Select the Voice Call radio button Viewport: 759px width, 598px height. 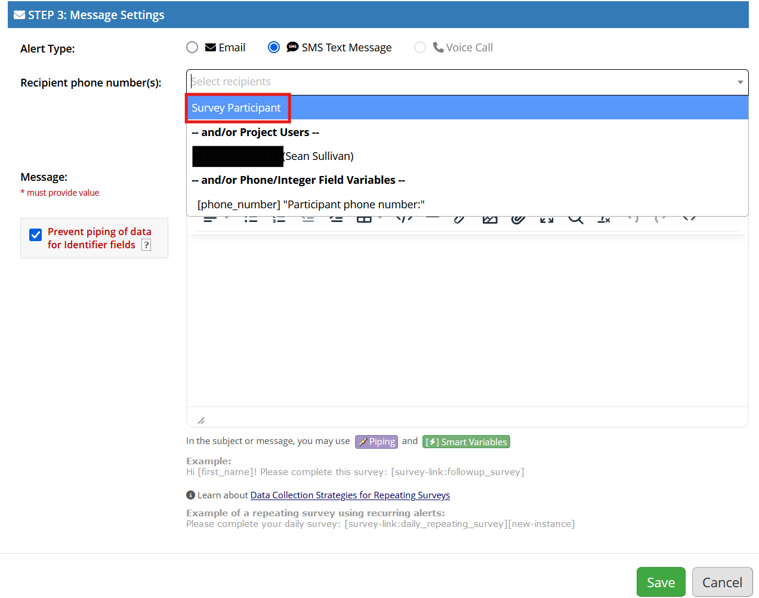420,47
